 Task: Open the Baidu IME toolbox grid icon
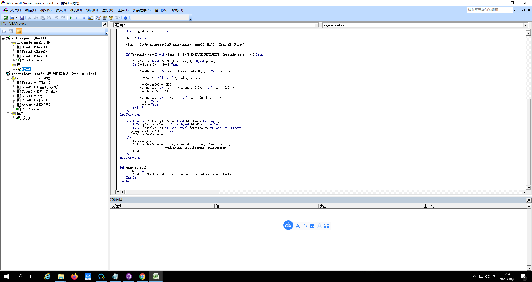[x=327, y=226]
